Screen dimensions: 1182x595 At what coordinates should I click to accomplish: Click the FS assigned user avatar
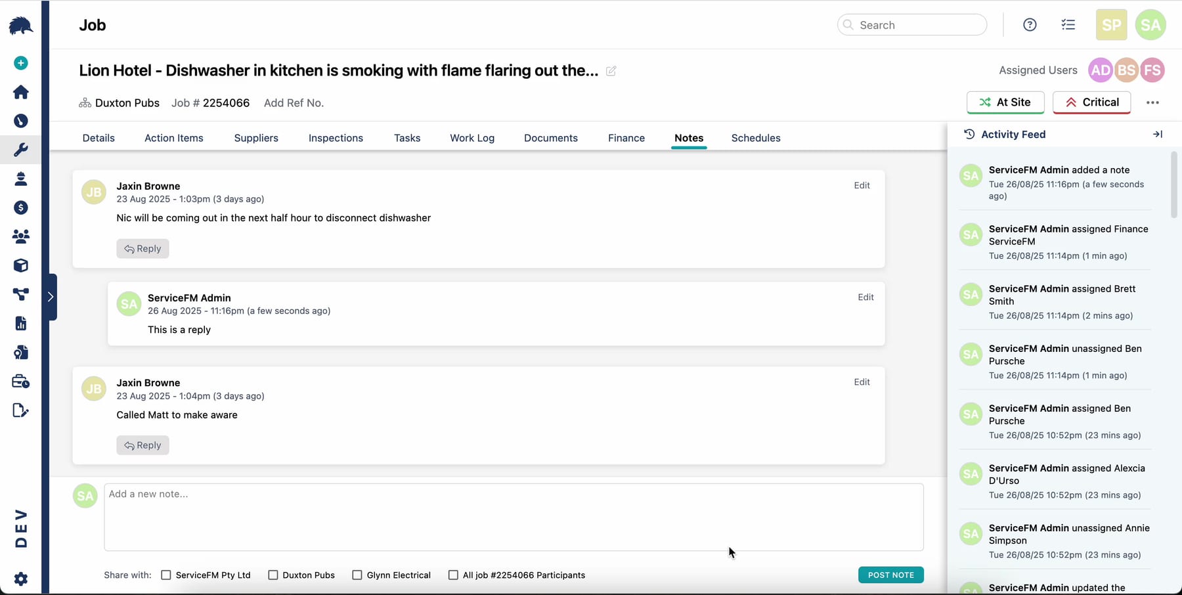click(1152, 70)
